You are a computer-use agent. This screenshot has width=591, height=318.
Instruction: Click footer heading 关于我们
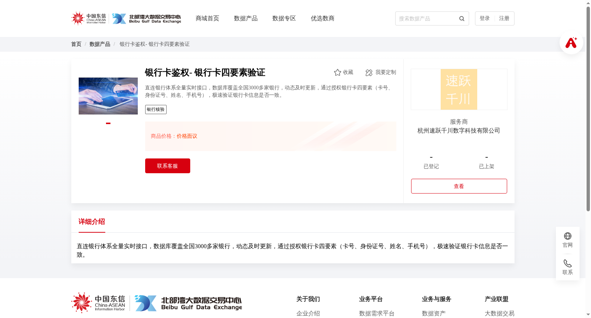click(308, 299)
